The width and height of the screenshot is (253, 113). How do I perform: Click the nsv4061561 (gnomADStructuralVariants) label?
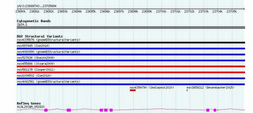(49, 81)
